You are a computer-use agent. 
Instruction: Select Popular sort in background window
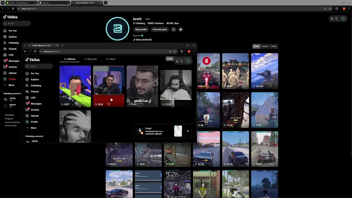[x=265, y=46]
